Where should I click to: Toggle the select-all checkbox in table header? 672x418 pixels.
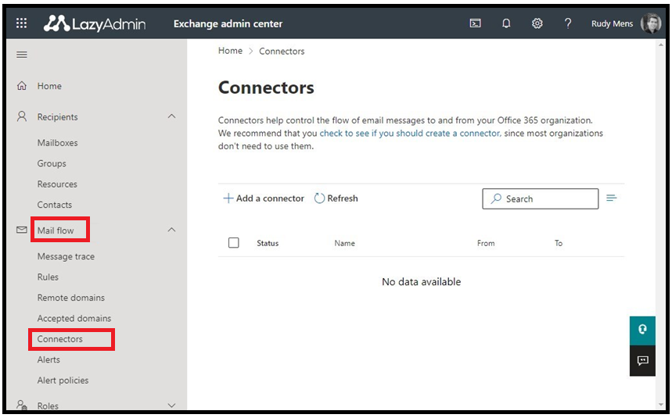click(234, 242)
